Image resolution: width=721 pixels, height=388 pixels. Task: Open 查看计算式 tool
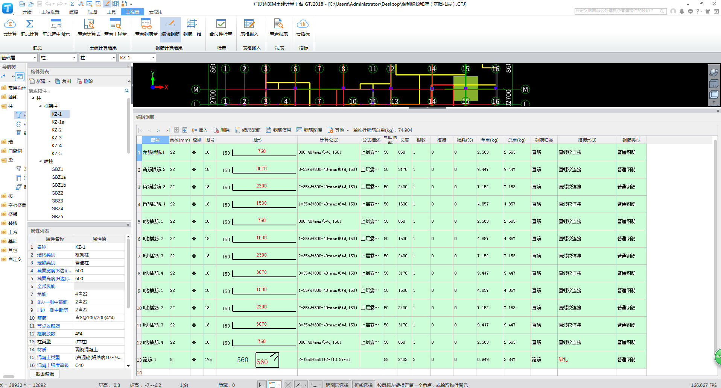[89, 28]
